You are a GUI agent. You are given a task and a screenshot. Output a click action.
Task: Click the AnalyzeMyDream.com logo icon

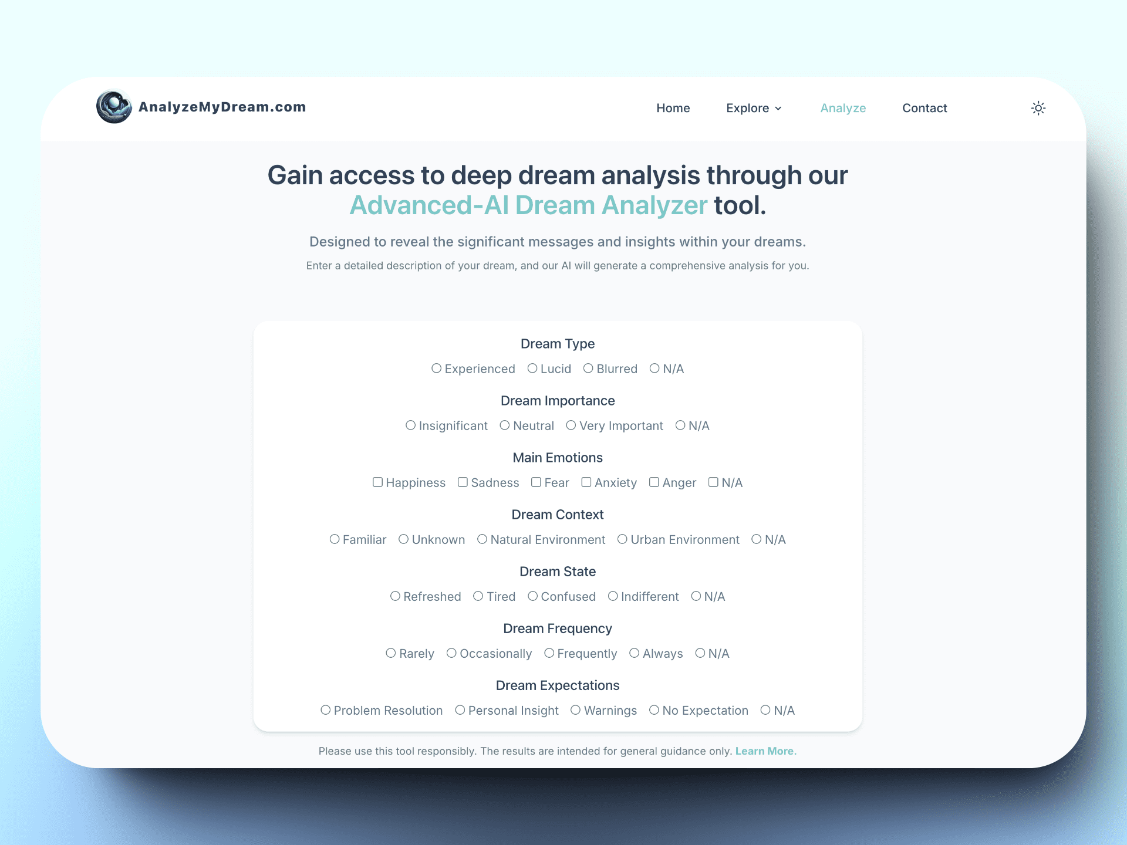tap(114, 107)
